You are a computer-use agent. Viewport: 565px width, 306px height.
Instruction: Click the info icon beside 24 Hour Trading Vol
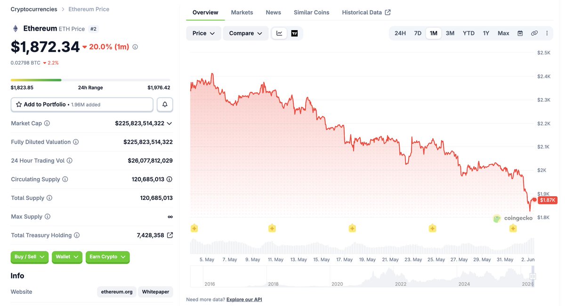(70, 161)
